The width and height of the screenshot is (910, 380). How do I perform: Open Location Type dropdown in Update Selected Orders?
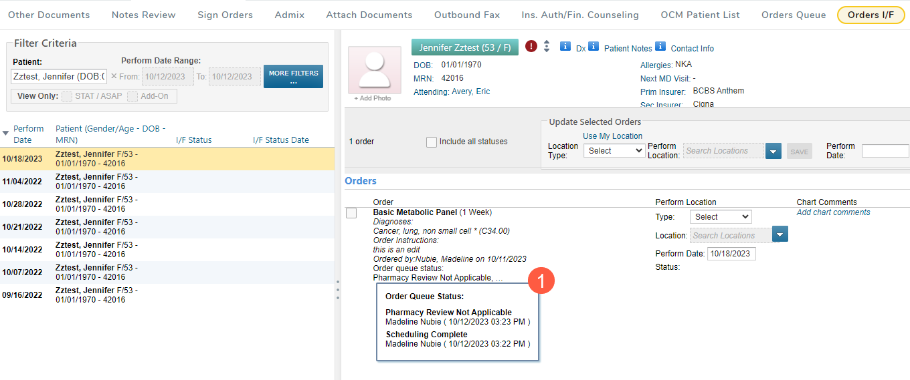(614, 151)
